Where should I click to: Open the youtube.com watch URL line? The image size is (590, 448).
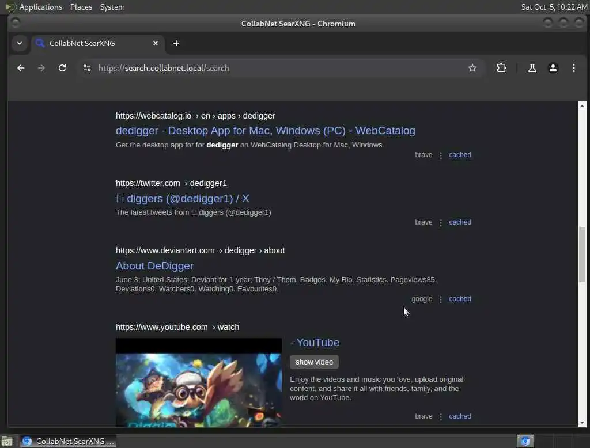tap(177, 327)
